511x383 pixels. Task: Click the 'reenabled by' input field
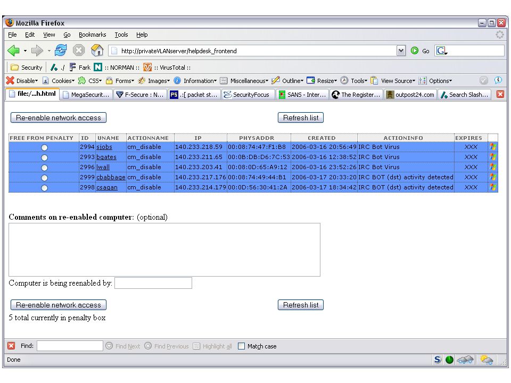(x=153, y=283)
